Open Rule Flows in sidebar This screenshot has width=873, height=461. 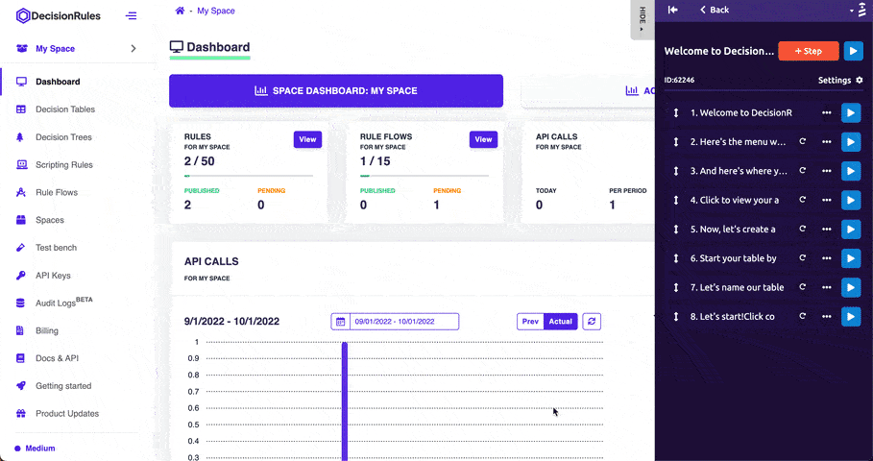tap(57, 192)
